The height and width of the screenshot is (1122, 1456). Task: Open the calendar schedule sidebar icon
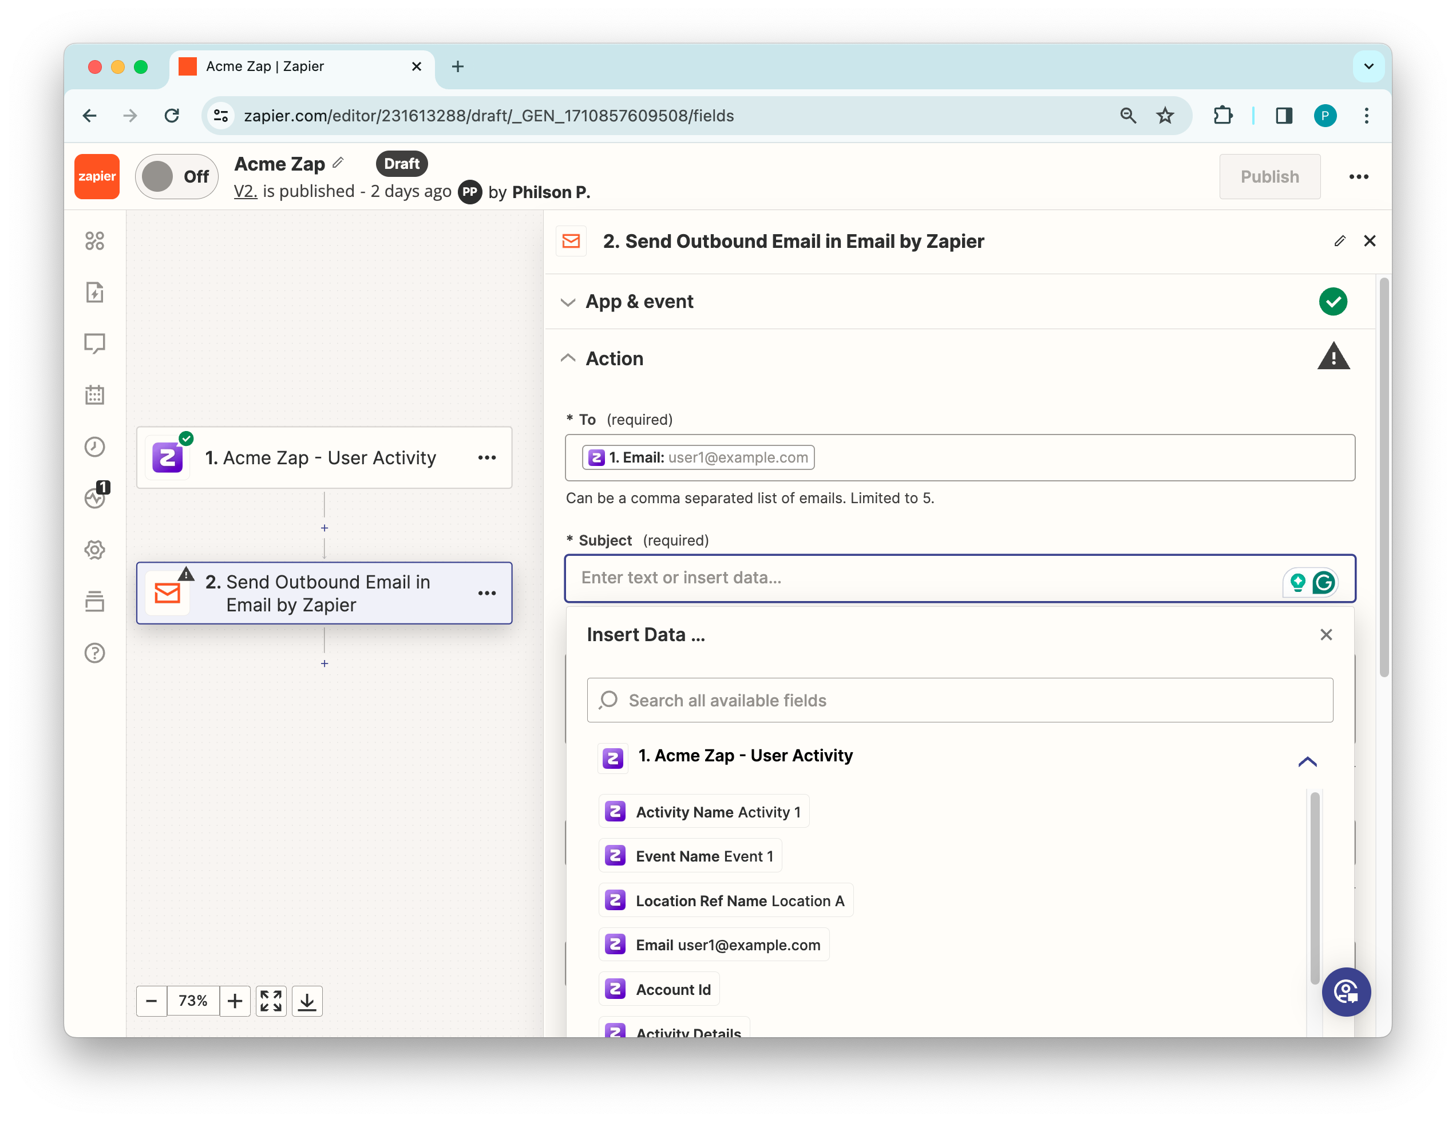click(94, 394)
